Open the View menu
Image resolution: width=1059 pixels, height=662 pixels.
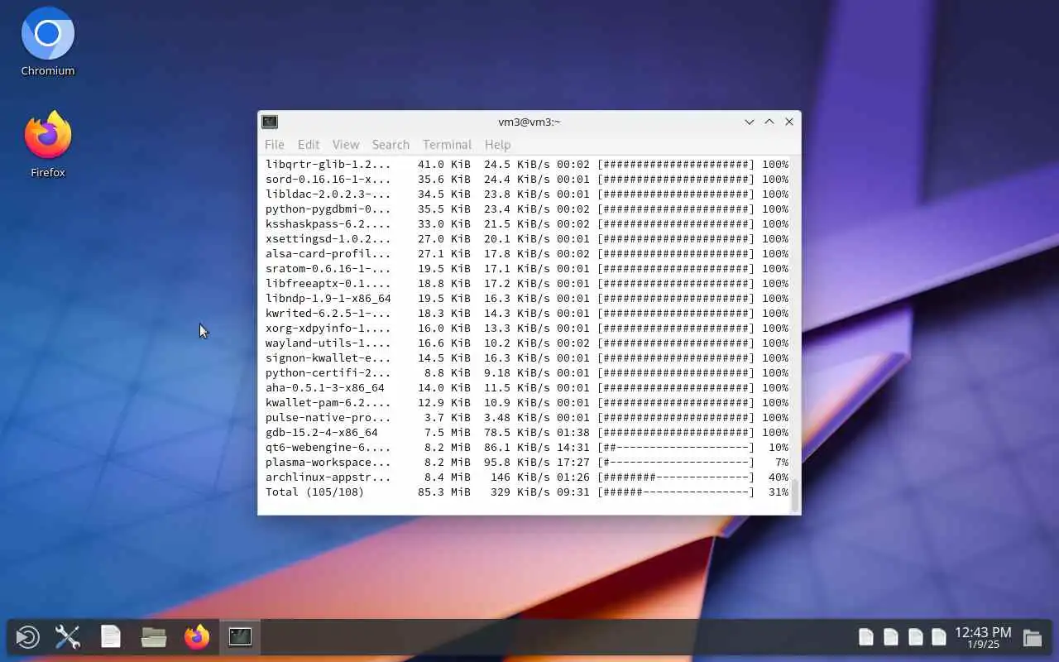(x=346, y=144)
